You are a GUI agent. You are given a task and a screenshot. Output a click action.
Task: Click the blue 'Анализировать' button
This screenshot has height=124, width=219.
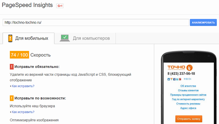203,22
